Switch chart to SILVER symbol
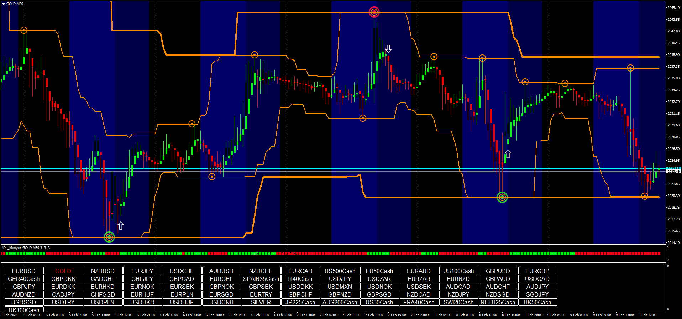 (x=261, y=302)
